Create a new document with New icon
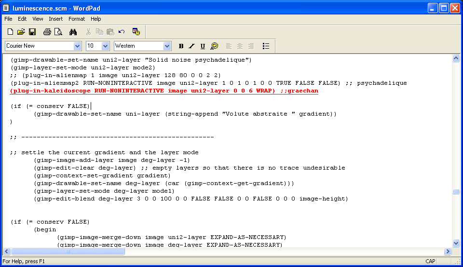Viewport: 463px width, 267px height. click(x=10, y=32)
